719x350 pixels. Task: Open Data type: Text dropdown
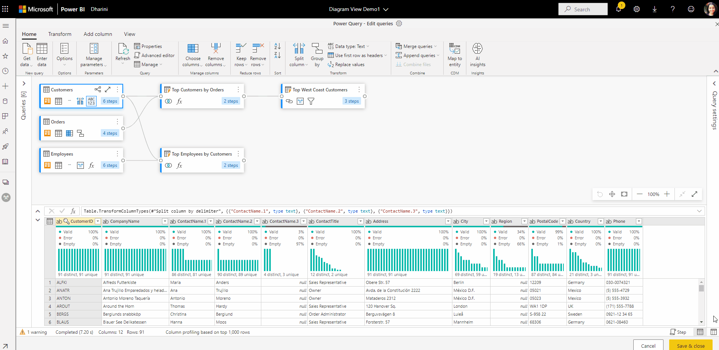click(x=349, y=46)
